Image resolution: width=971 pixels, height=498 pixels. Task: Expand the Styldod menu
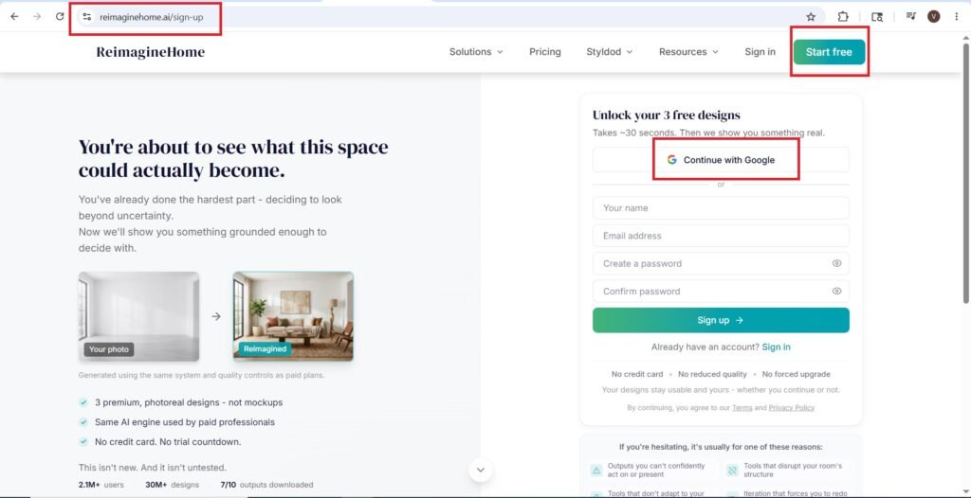[x=610, y=52]
